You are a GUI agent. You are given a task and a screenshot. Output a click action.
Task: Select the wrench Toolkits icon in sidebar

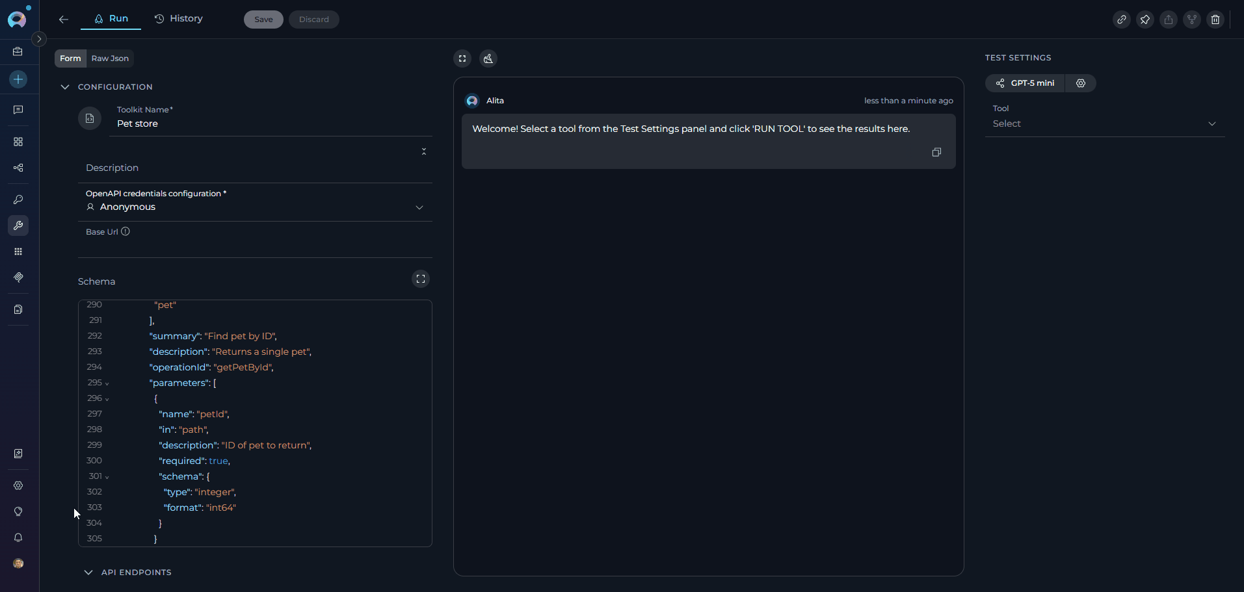pos(18,225)
